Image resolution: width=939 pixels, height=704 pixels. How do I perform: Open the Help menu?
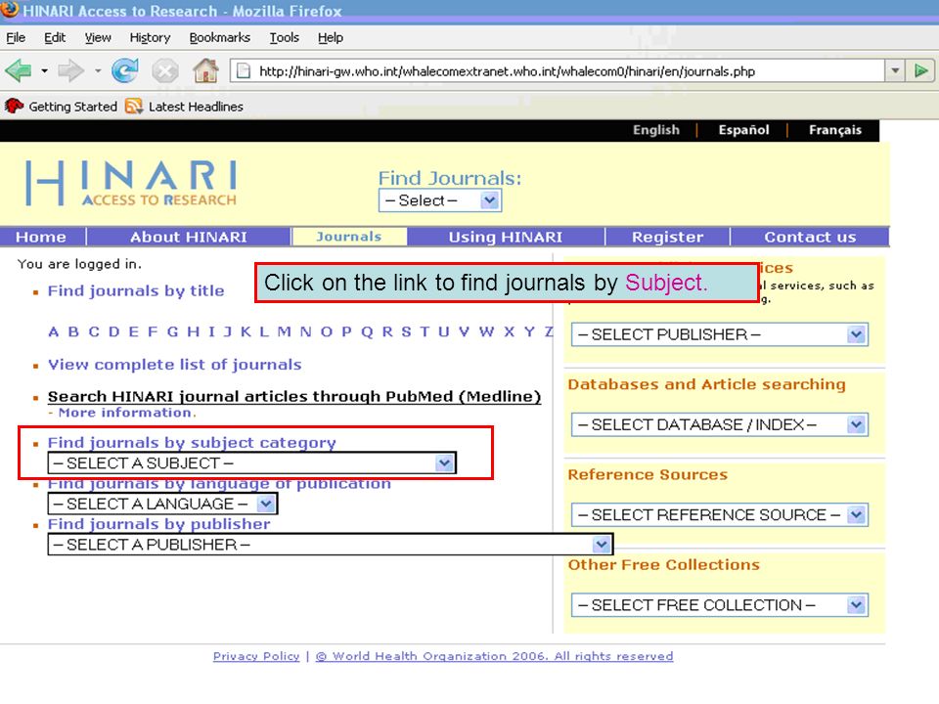point(330,38)
